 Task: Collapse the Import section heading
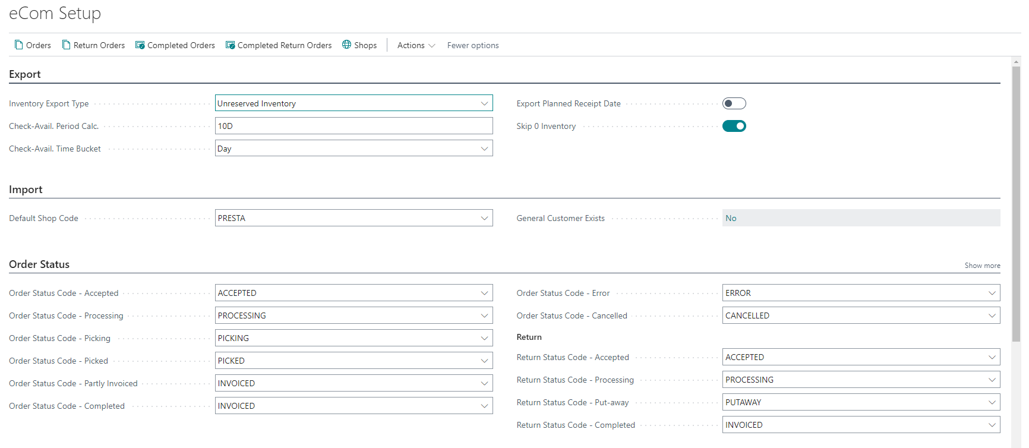[26, 190]
